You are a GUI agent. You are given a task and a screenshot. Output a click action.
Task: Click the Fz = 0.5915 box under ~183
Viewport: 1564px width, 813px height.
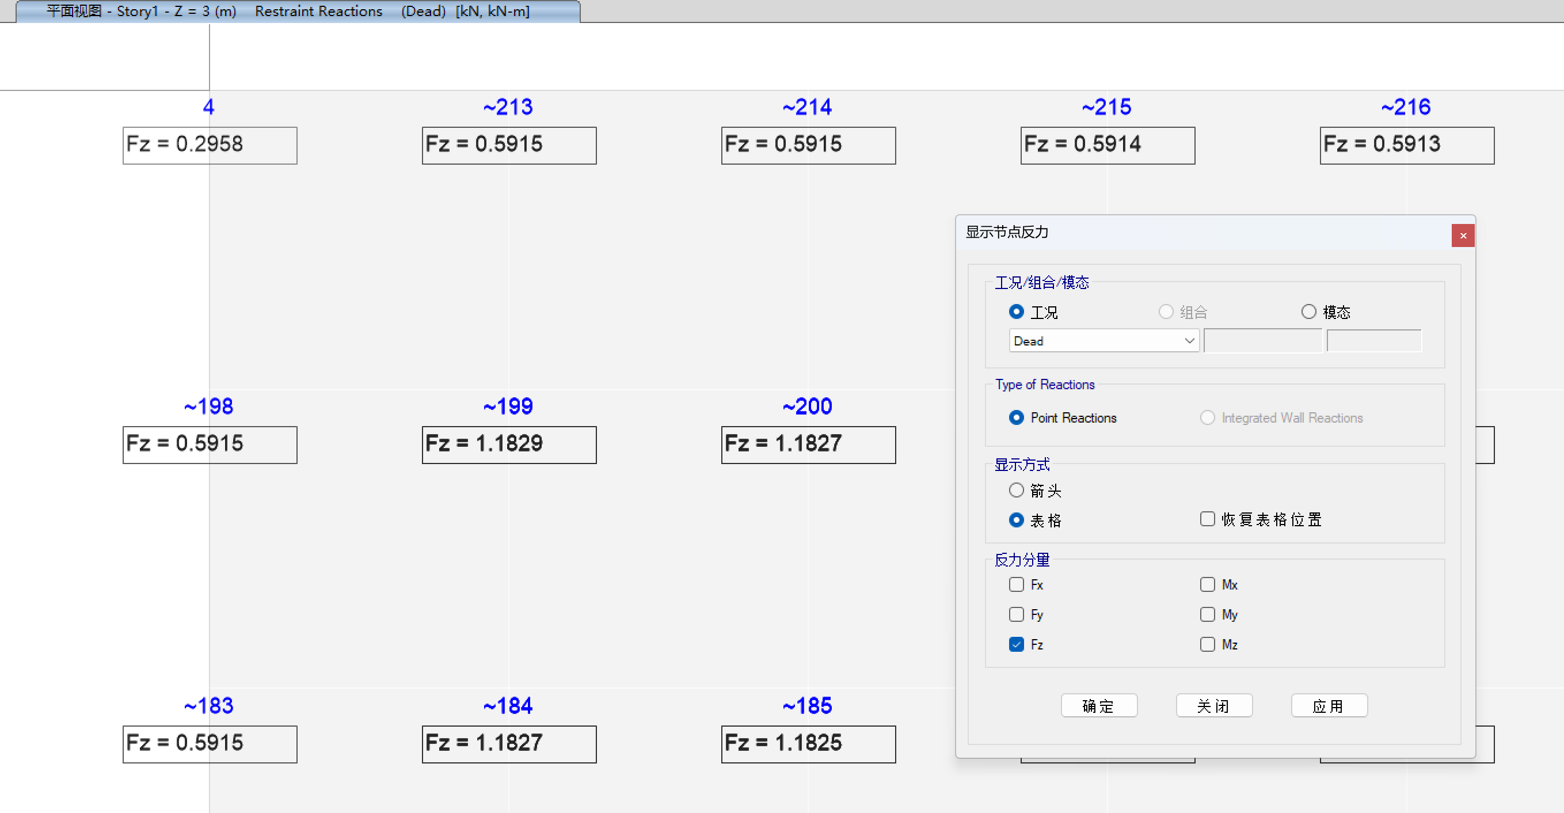point(210,744)
